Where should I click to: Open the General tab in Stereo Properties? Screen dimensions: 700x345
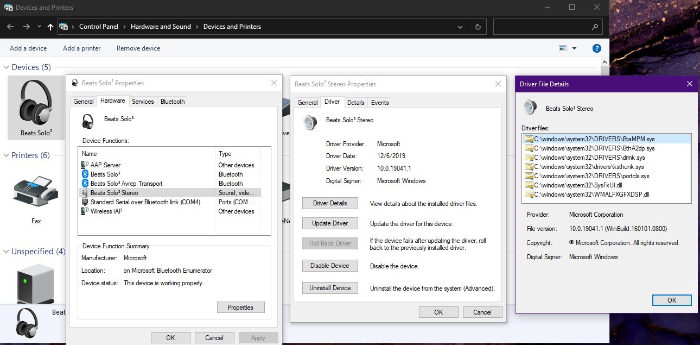coord(308,103)
